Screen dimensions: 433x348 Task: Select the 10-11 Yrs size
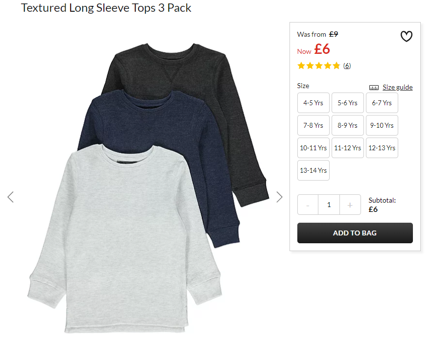coord(313,148)
